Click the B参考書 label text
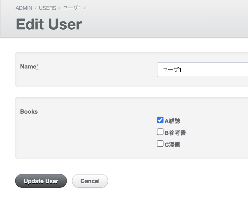 click(x=175, y=133)
